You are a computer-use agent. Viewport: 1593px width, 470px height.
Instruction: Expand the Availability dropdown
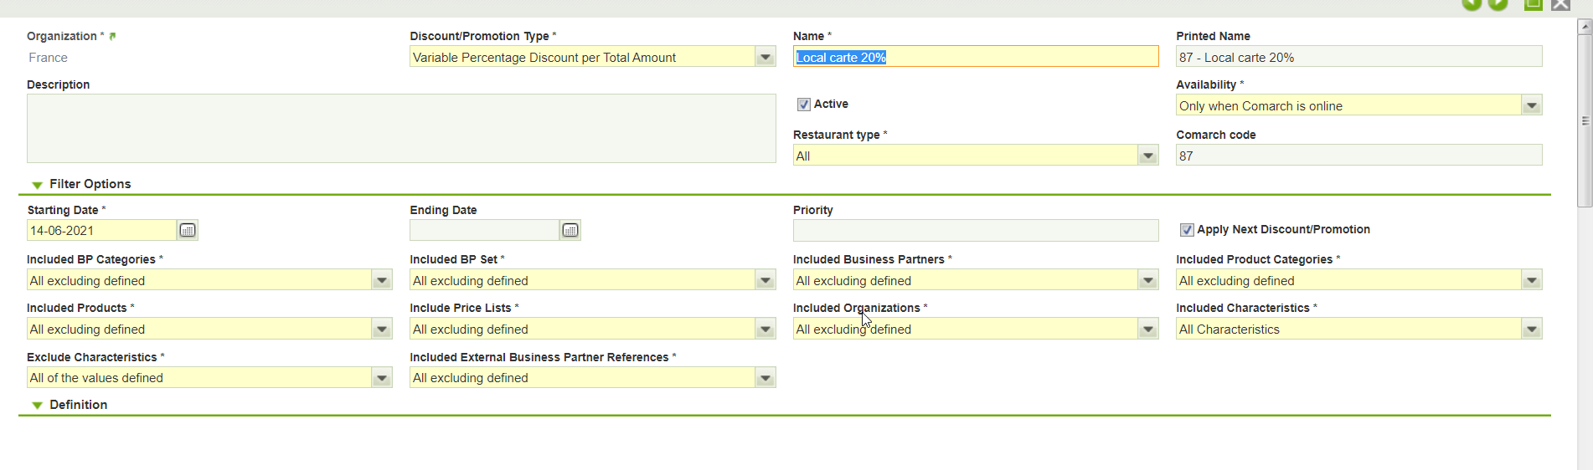[x=1531, y=105]
